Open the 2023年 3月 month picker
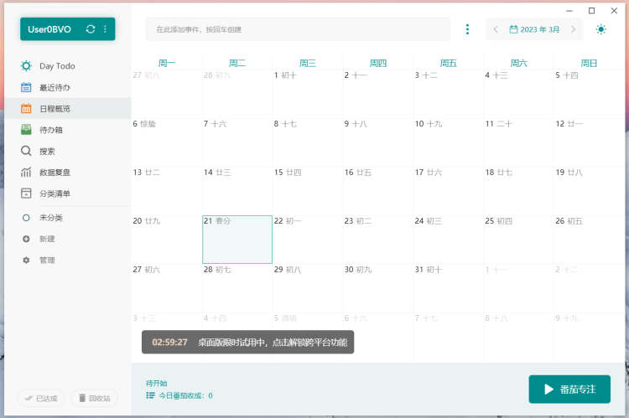Viewport: 629px width, 418px height. (x=534, y=29)
